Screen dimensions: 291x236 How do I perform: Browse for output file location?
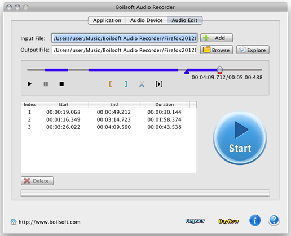click(x=217, y=50)
